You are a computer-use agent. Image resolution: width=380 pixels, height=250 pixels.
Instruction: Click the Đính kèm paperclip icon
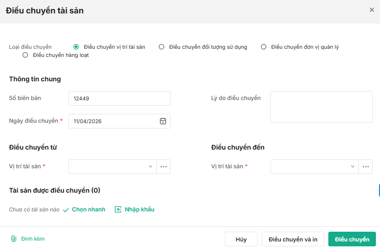13,239
